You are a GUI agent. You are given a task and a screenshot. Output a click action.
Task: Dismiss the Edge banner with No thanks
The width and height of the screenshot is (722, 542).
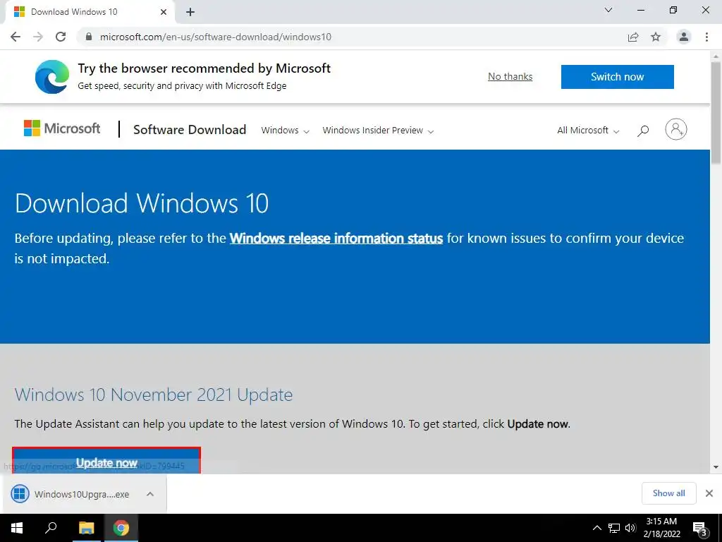[x=510, y=76]
